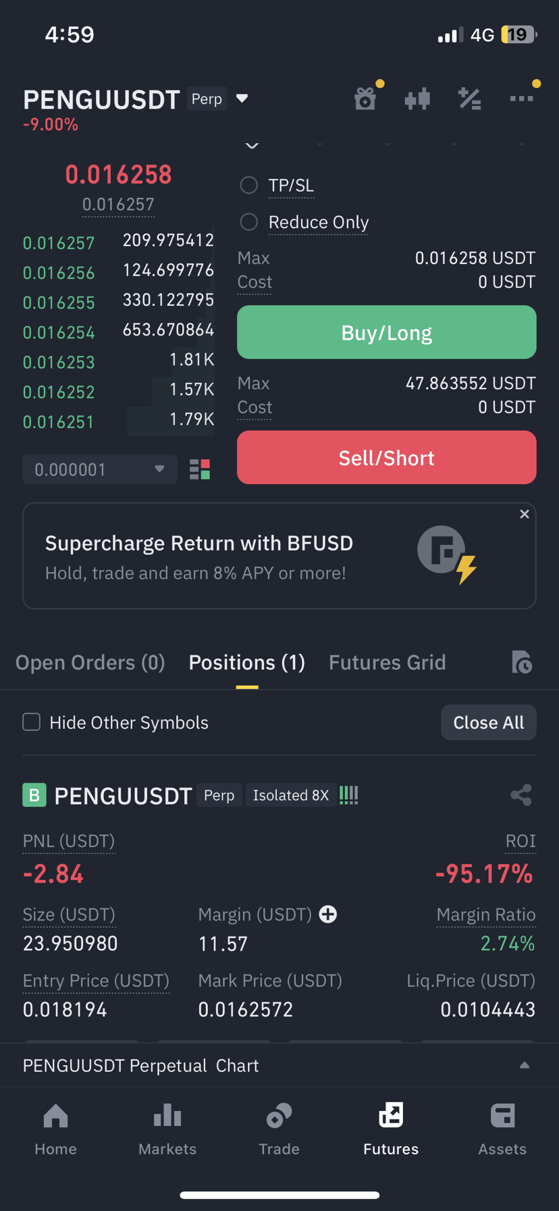Open the three-dot more options menu
This screenshot has width=559, height=1211.
coord(521,99)
